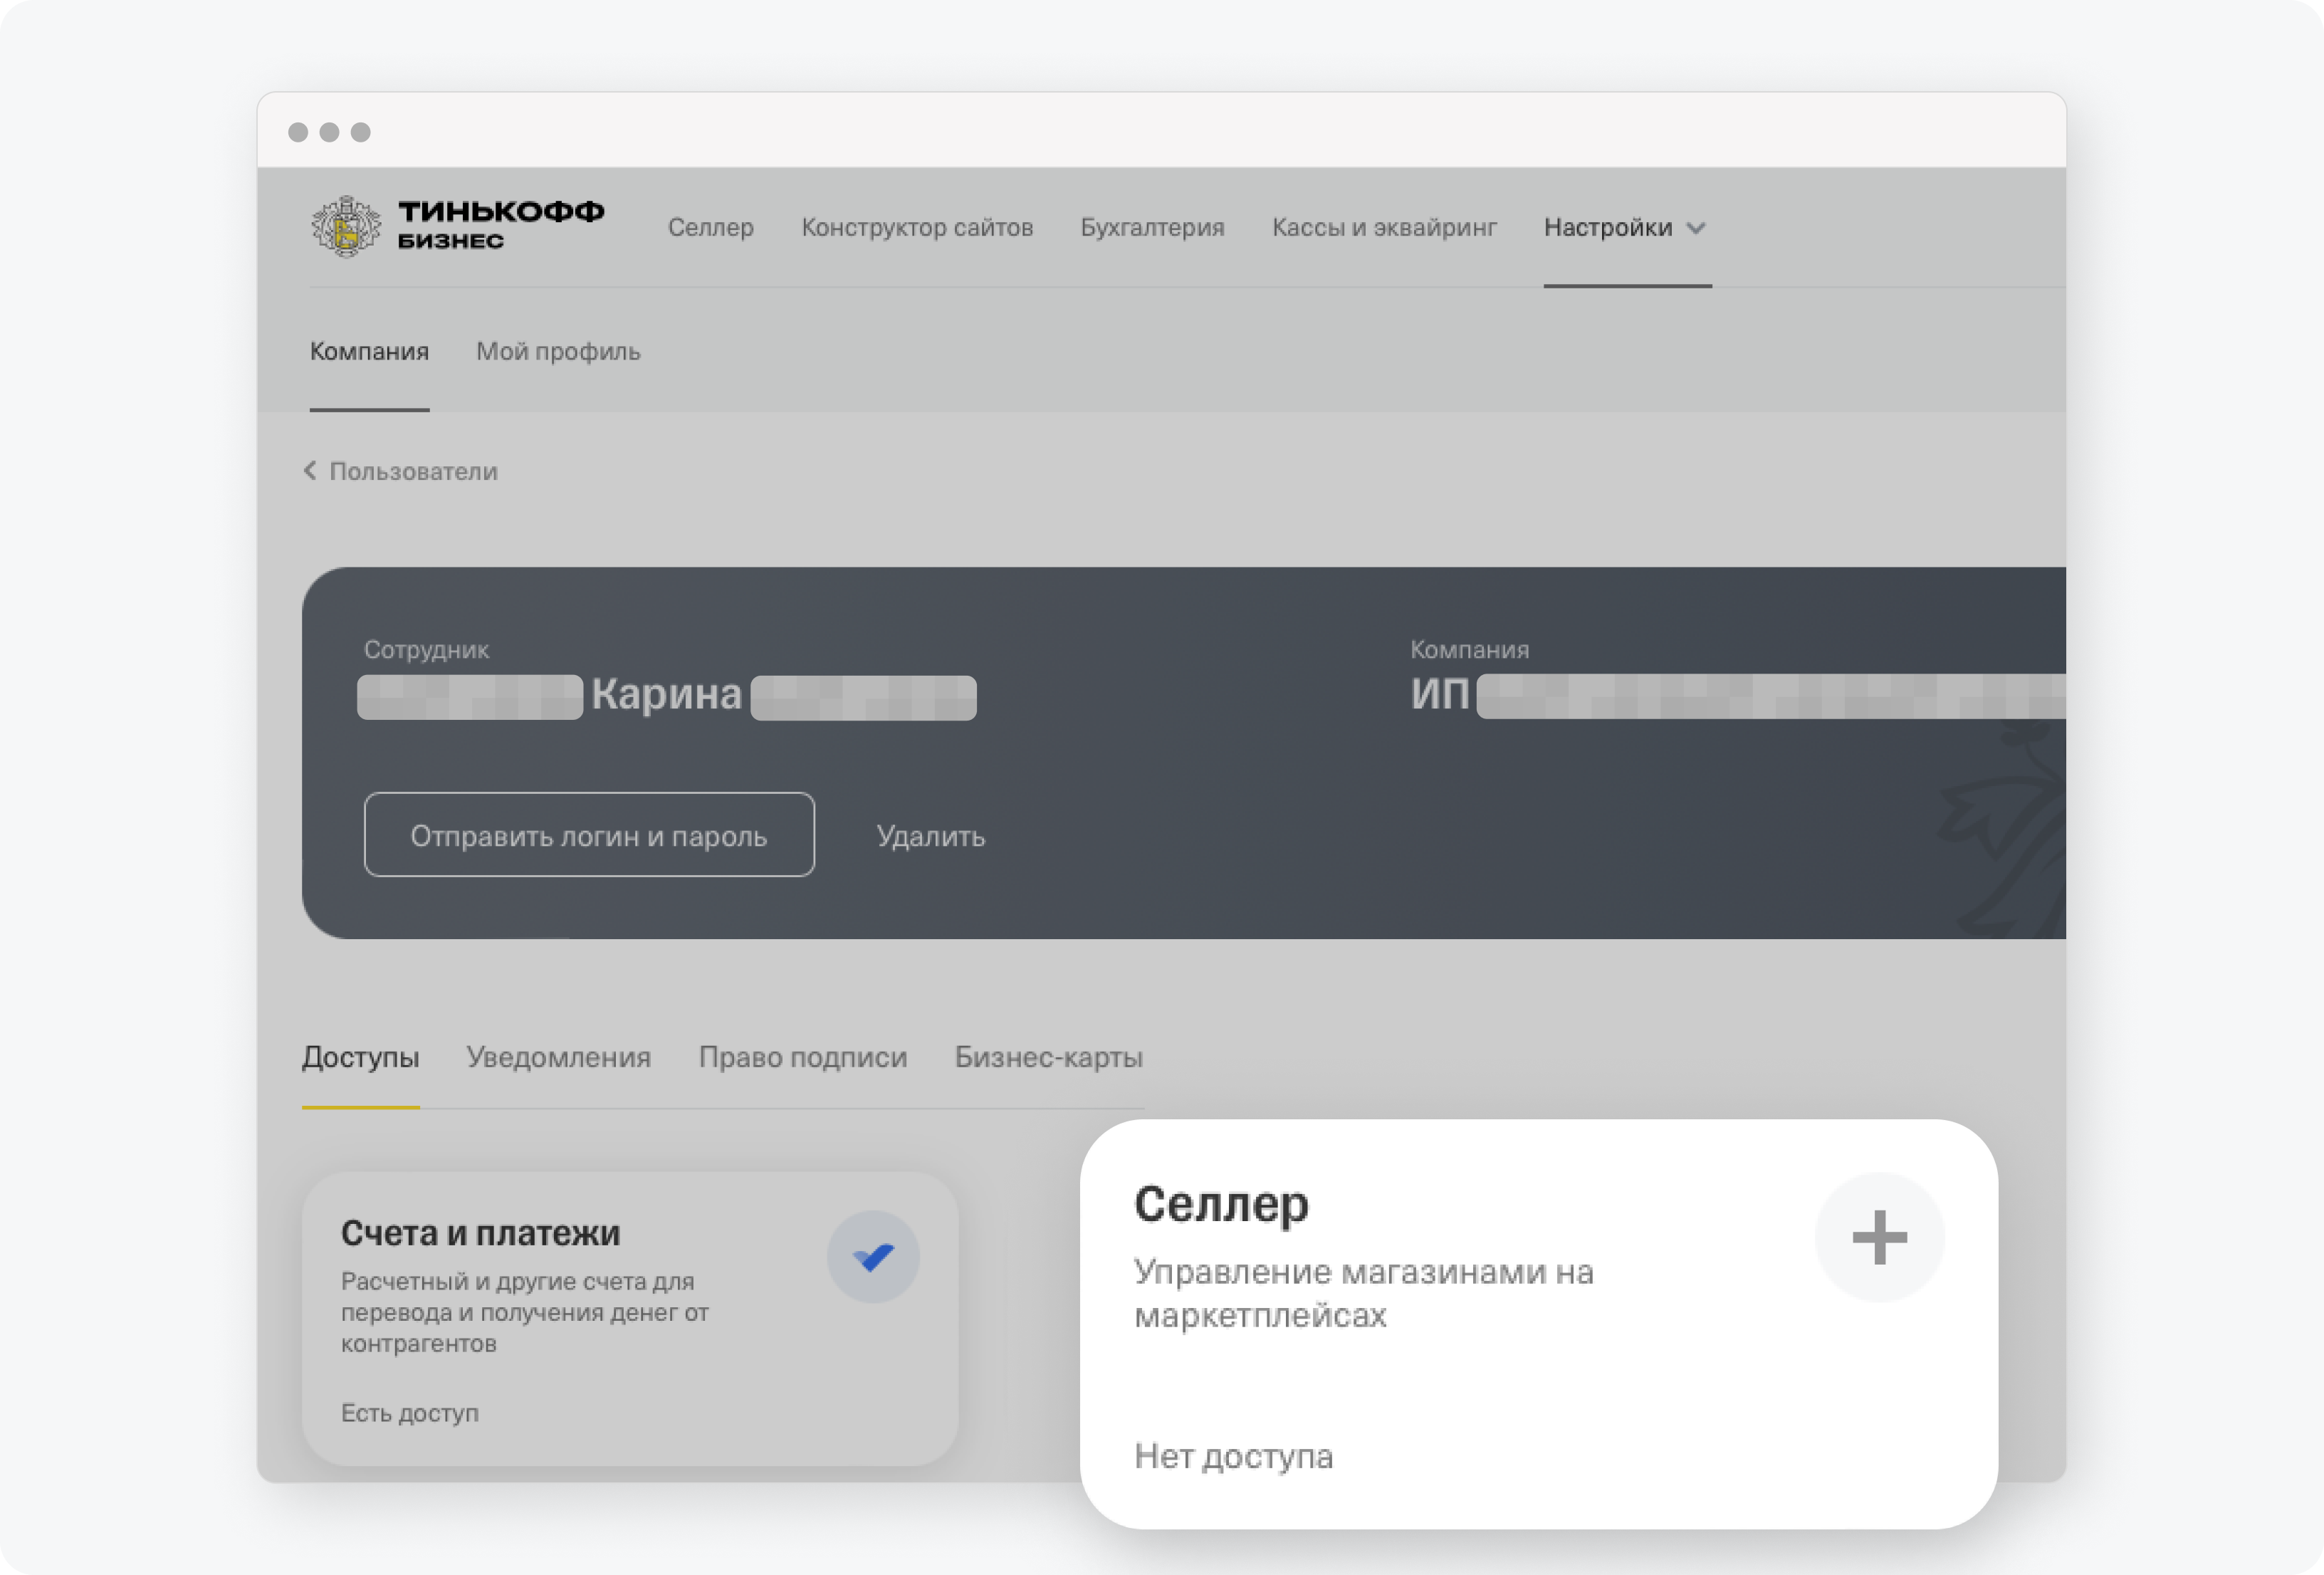Click Отправить логин и пароль button
The width and height of the screenshot is (2324, 1575).
[589, 835]
